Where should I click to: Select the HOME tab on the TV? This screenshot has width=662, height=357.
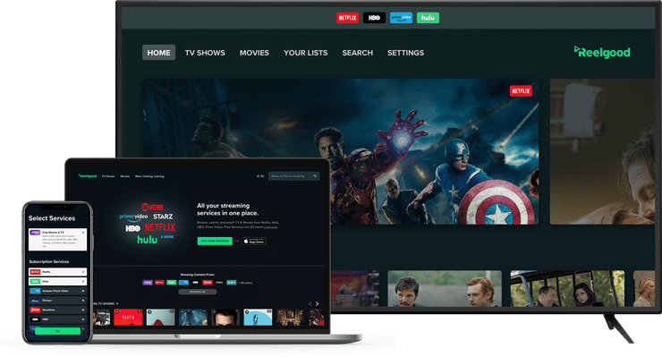point(158,53)
